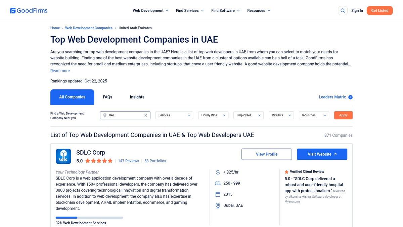
Task: Click the location pin icon beside Dubai, UAE
Action: point(218,205)
